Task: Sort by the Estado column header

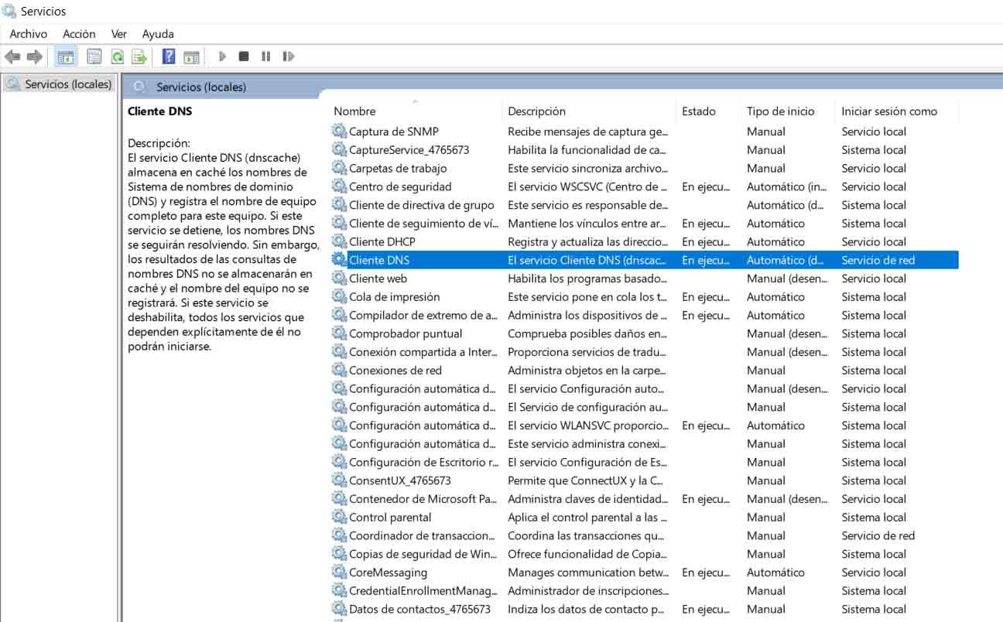Action: (x=699, y=111)
